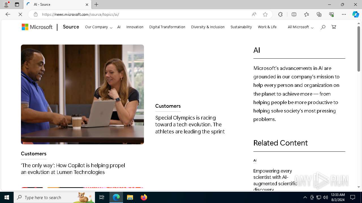Open the Windows Start menu
Screen dimensions: 362x203
[x=7, y=197]
